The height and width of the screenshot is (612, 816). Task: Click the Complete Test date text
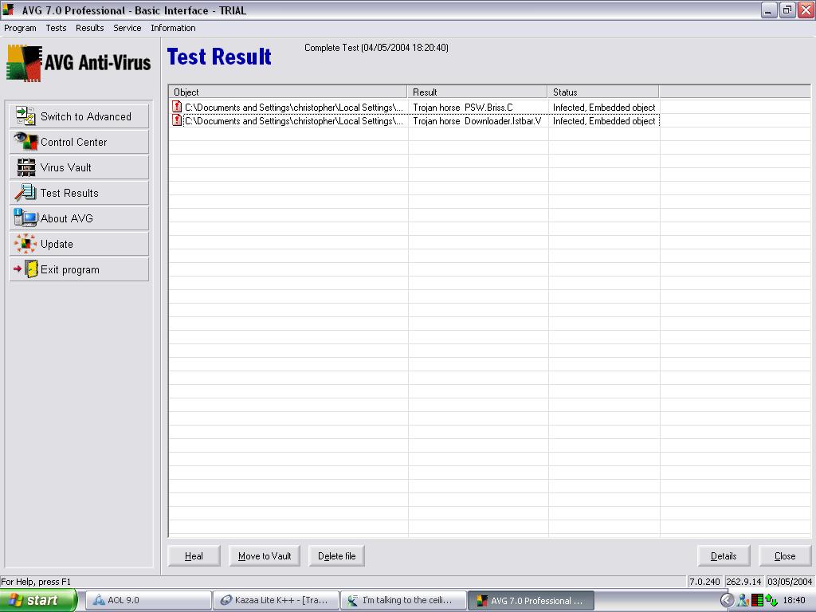tap(376, 48)
